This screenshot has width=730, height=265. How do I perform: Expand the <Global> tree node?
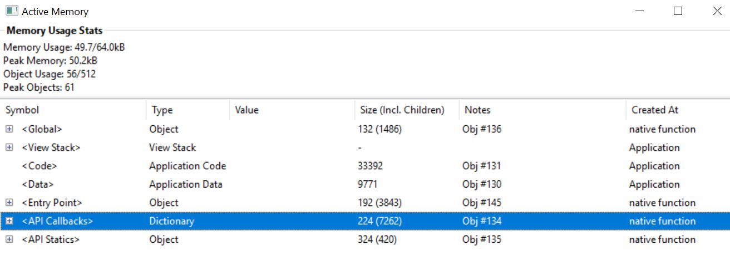point(9,129)
